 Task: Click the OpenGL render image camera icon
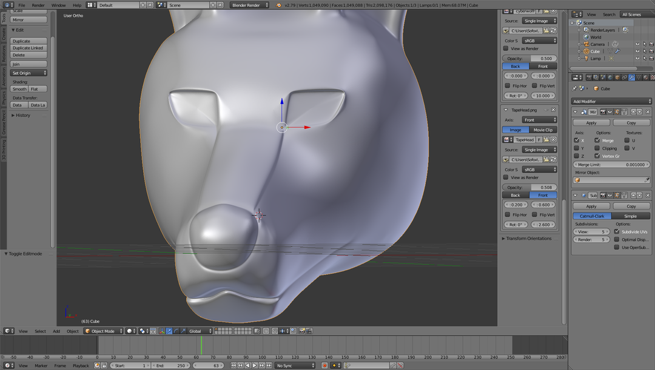point(302,331)
